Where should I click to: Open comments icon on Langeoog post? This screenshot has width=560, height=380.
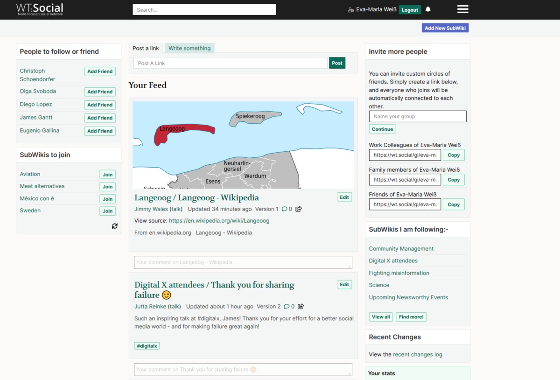click(285, 209)
